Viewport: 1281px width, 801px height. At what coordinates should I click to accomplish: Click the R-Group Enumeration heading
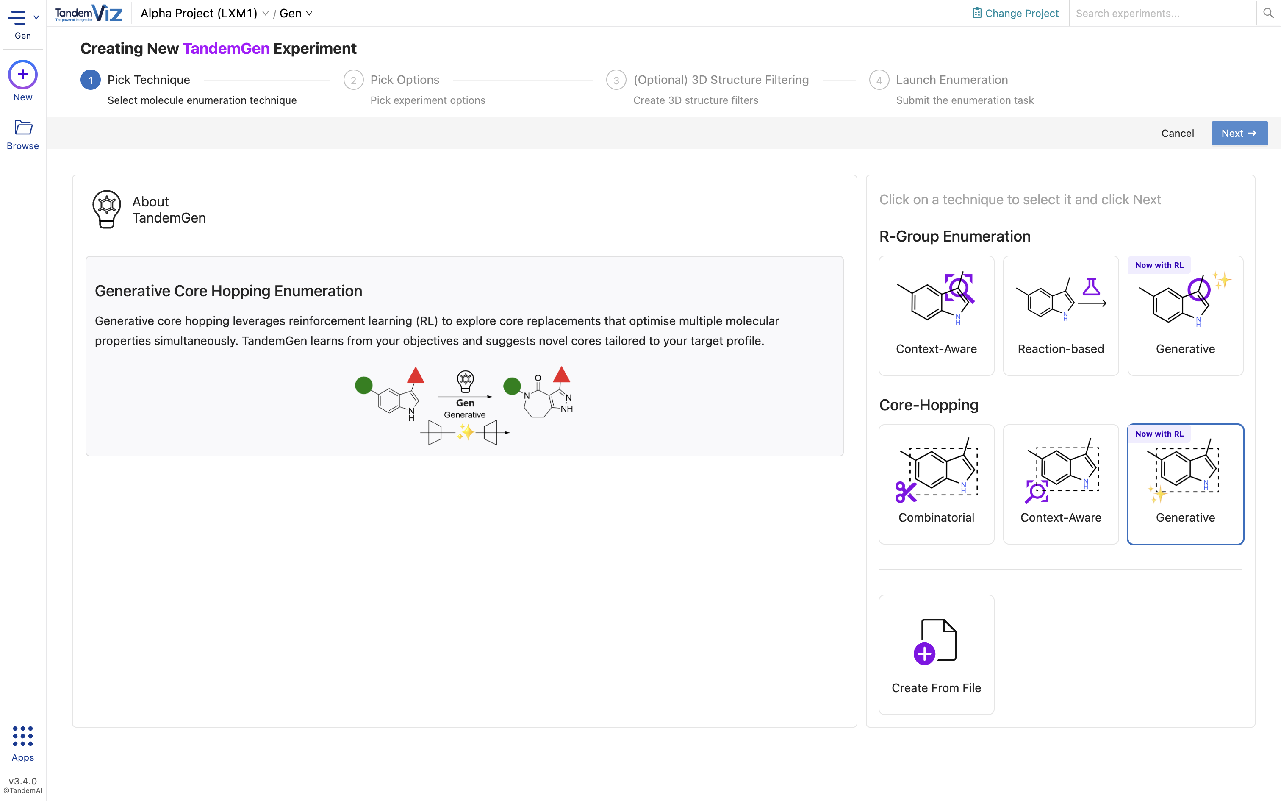point(954,236)
